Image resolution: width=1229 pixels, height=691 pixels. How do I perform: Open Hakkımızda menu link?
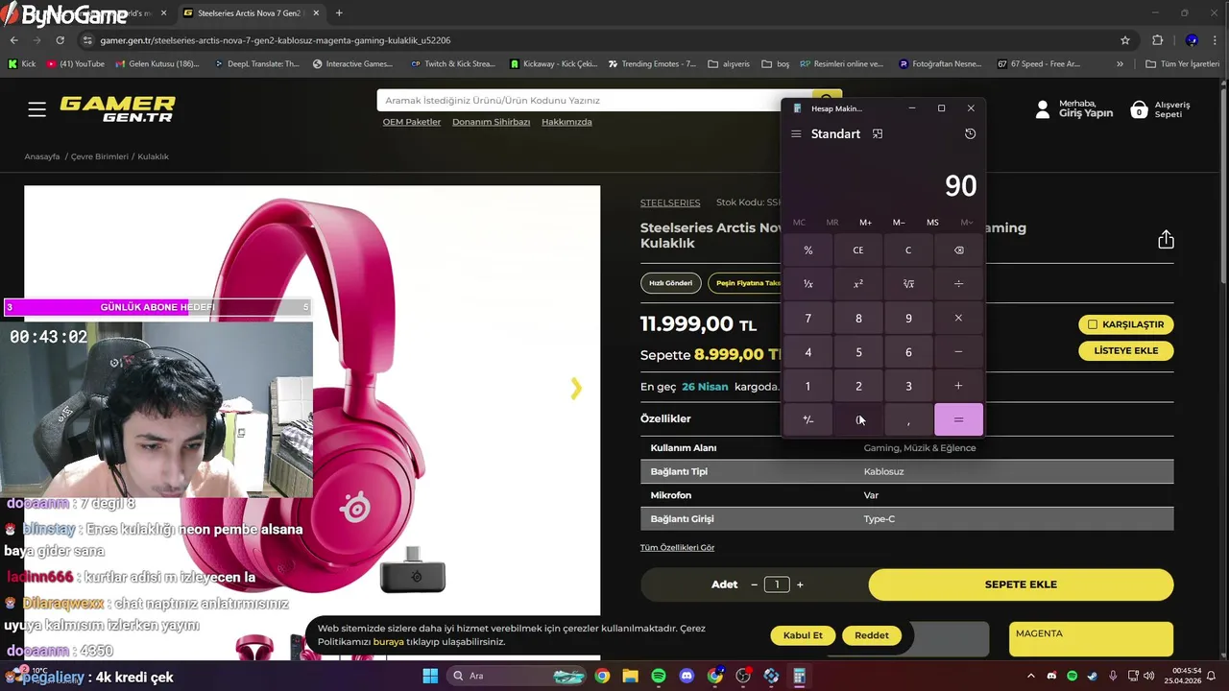coord(566,122)
